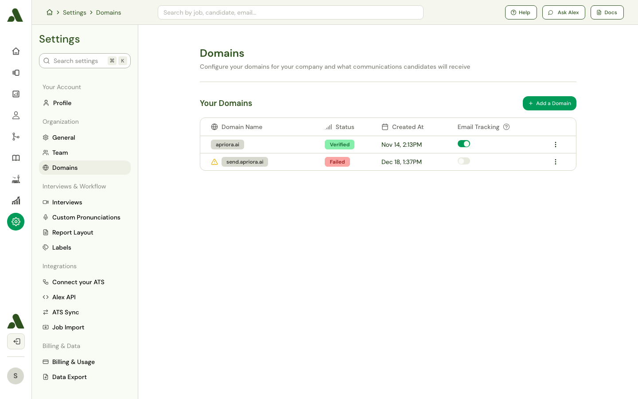Click the Failed status badge
The width and height of the screenshot is (638, 399).
tap(337, 162)
